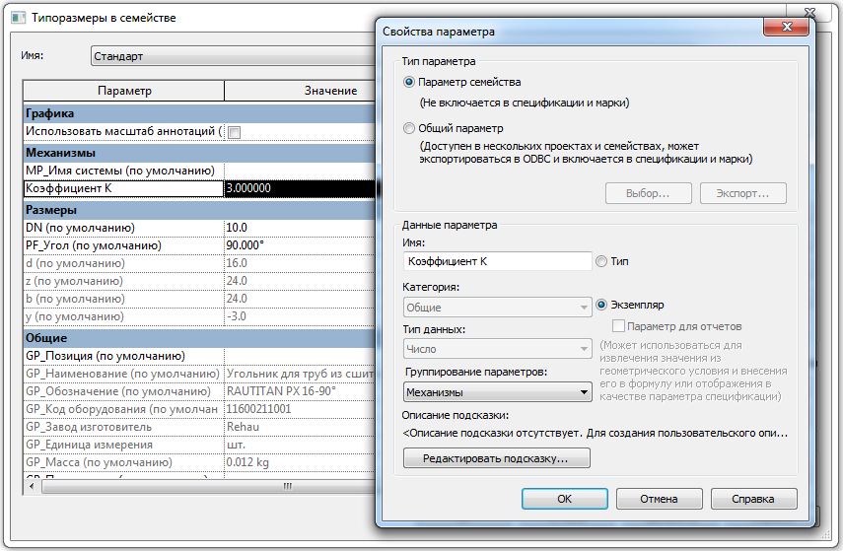Click the Выбор... button
The image size is (843, 551).
pos(649,193)
